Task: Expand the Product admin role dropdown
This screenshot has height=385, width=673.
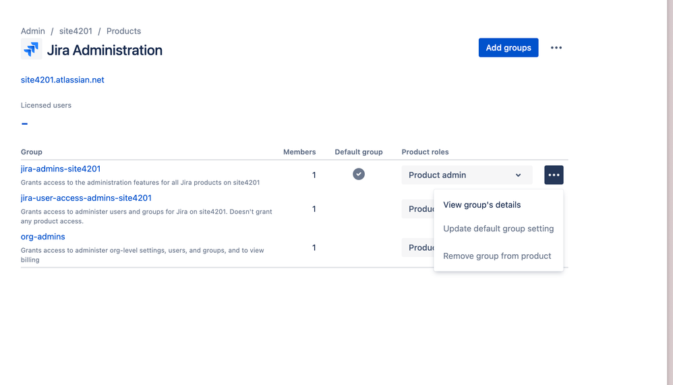Action: point(467,175)
